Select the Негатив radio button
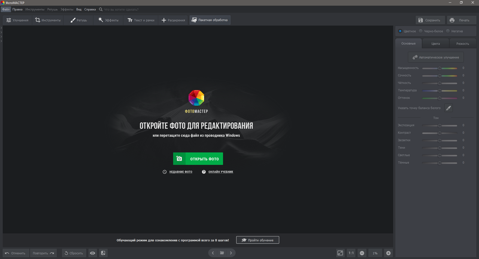Screen dimensions: 479x259 pos(448,31)
